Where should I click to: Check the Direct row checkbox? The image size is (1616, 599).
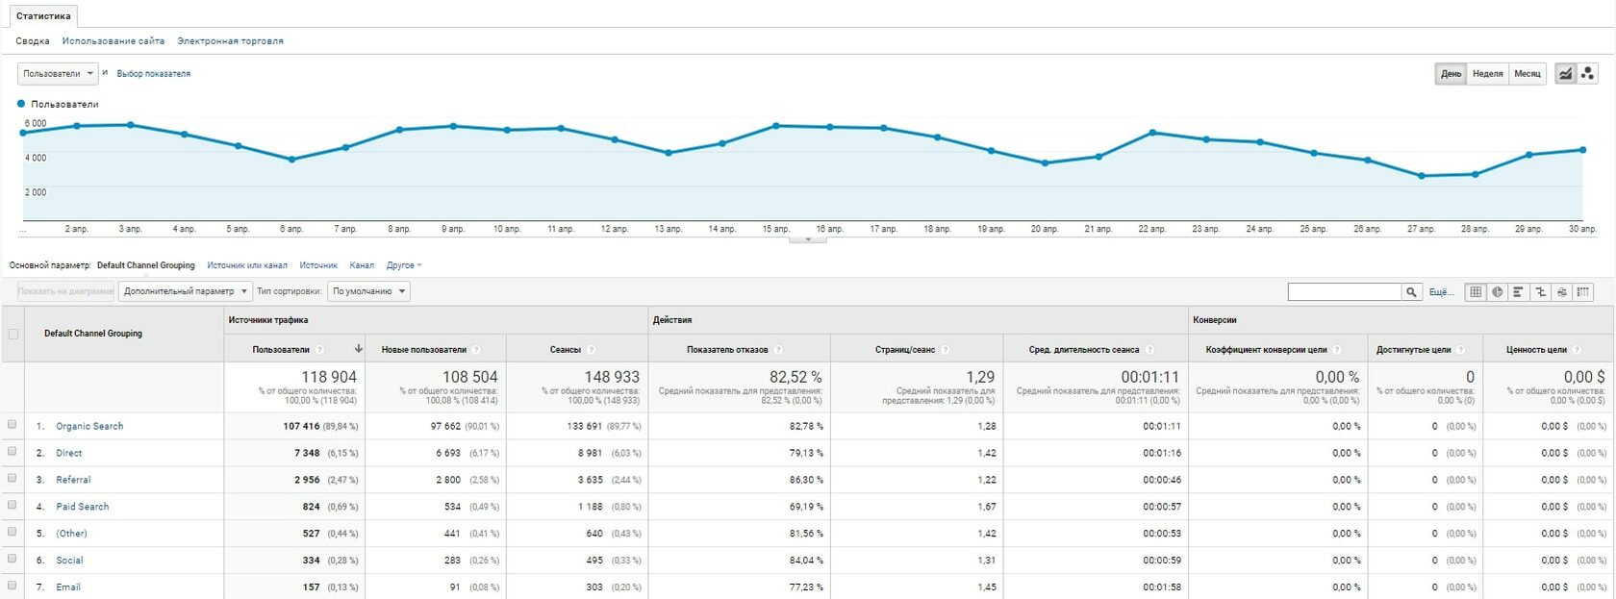12,451
